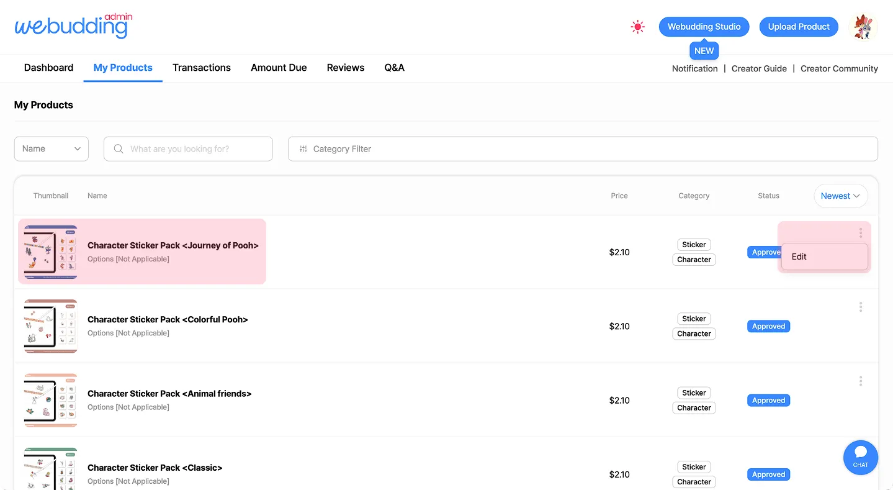893x490 pixels.
Task: Click the Sticker tag on Animal friends
Action: (x=694, y=392)
